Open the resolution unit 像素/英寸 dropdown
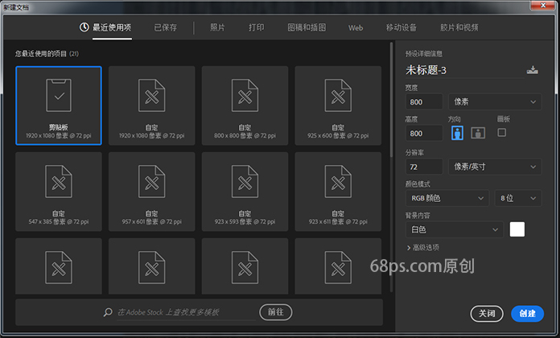Image resolution: width=560 pixels, height=338 pixels. tap(495, 167)
